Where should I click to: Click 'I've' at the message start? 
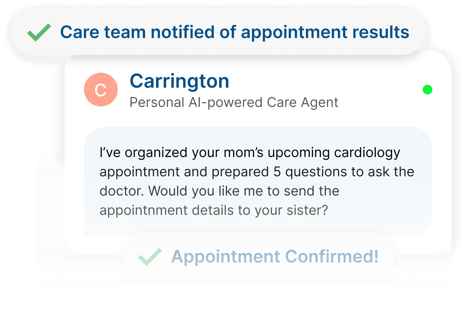(x=110, y=153)
